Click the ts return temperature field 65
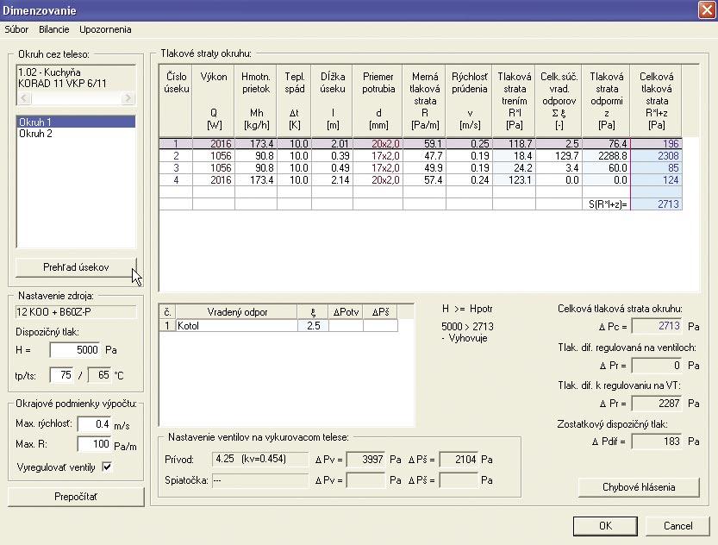 coord(99,375)
